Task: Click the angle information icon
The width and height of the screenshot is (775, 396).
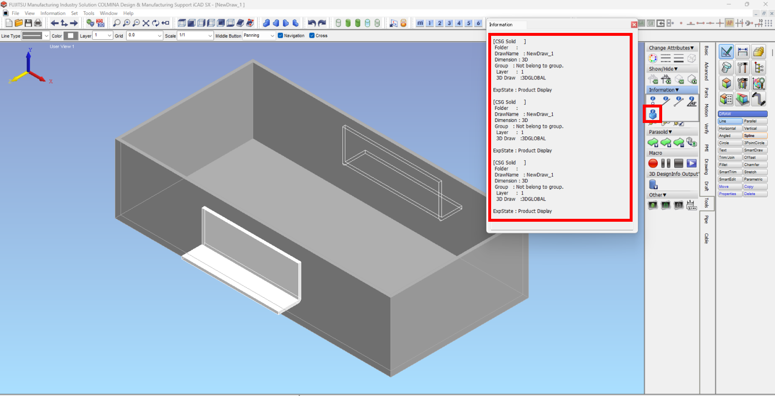Action: coord(692,101)
